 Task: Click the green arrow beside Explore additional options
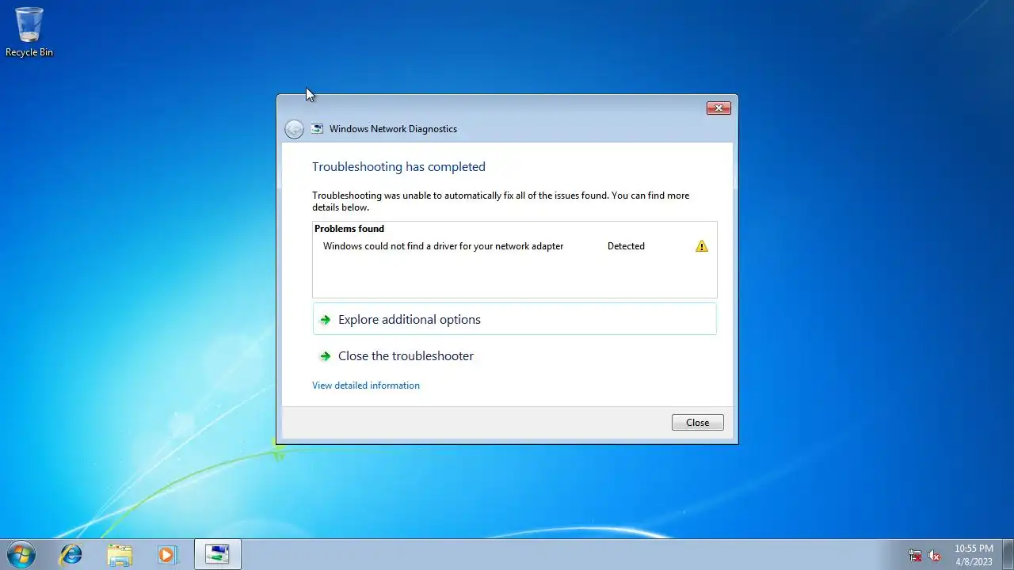pyautogui.click(x=325, y=320)
